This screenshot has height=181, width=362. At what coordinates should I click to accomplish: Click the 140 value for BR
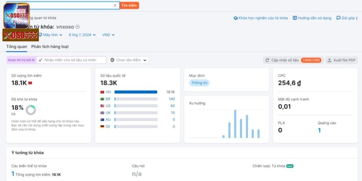point(172,99)
